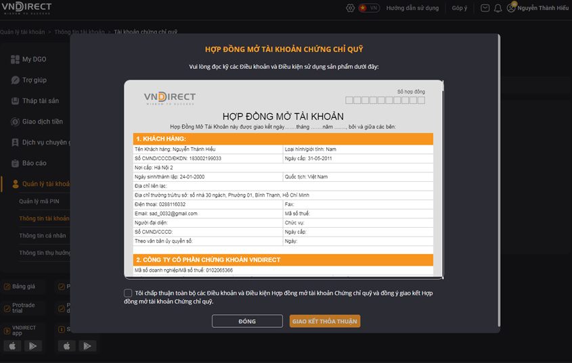Click the My DGO grid icon
The image size is (572, 363).
pos(15,59)
